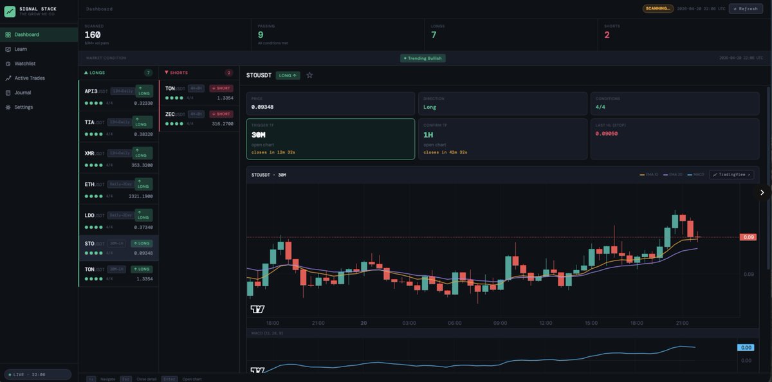
Task: Click the Dashboard grid icon in sidebar
Action: (x=8, y=35)
